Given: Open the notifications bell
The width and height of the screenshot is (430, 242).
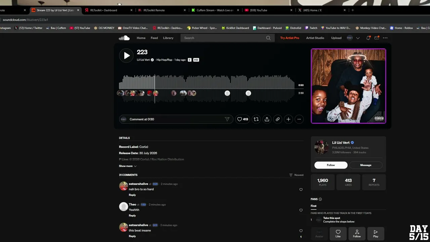Looking at the screenshot, I should point(368,38).
